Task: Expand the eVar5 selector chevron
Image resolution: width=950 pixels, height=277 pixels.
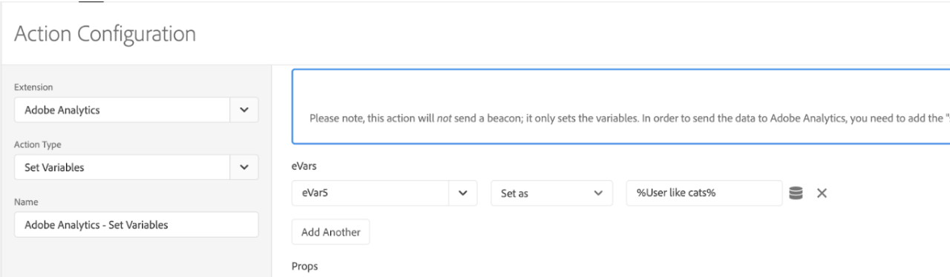Action: coord(463,193)
